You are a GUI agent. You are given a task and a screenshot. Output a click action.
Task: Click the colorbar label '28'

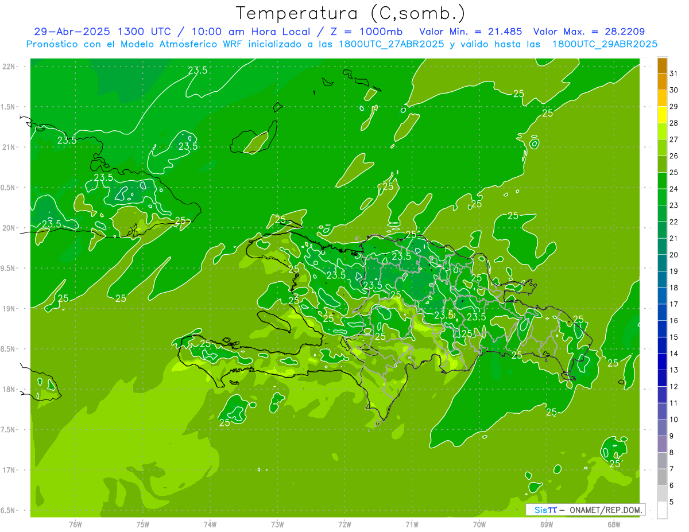click(674, 123)
